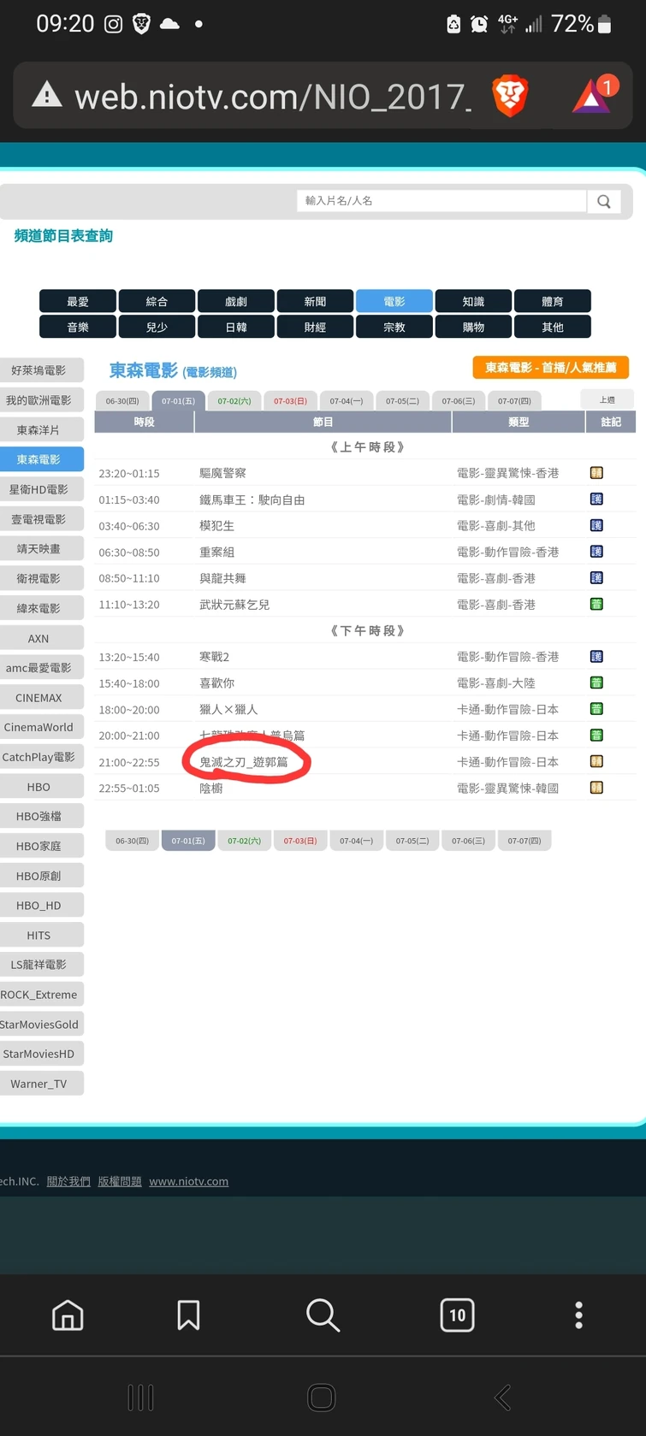Click rating icon in 喜歡你 row
This screenshot has height=1436, width=646.
coord(596,683)
